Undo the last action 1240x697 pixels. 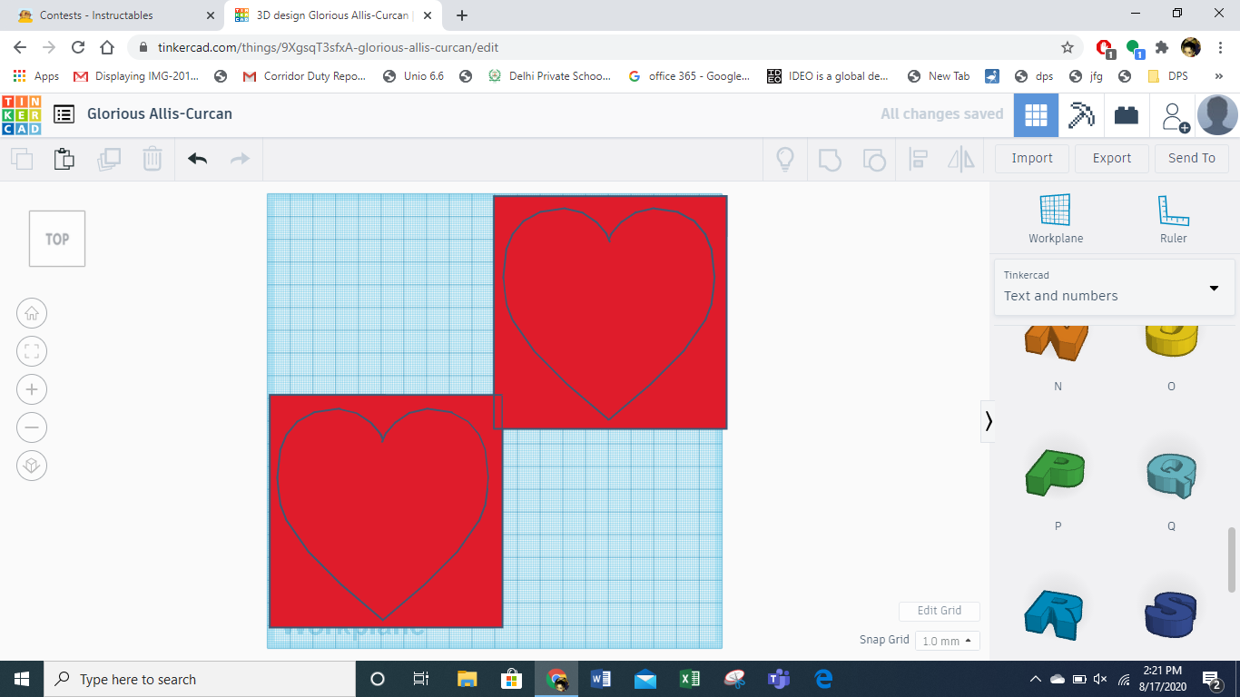198,159
